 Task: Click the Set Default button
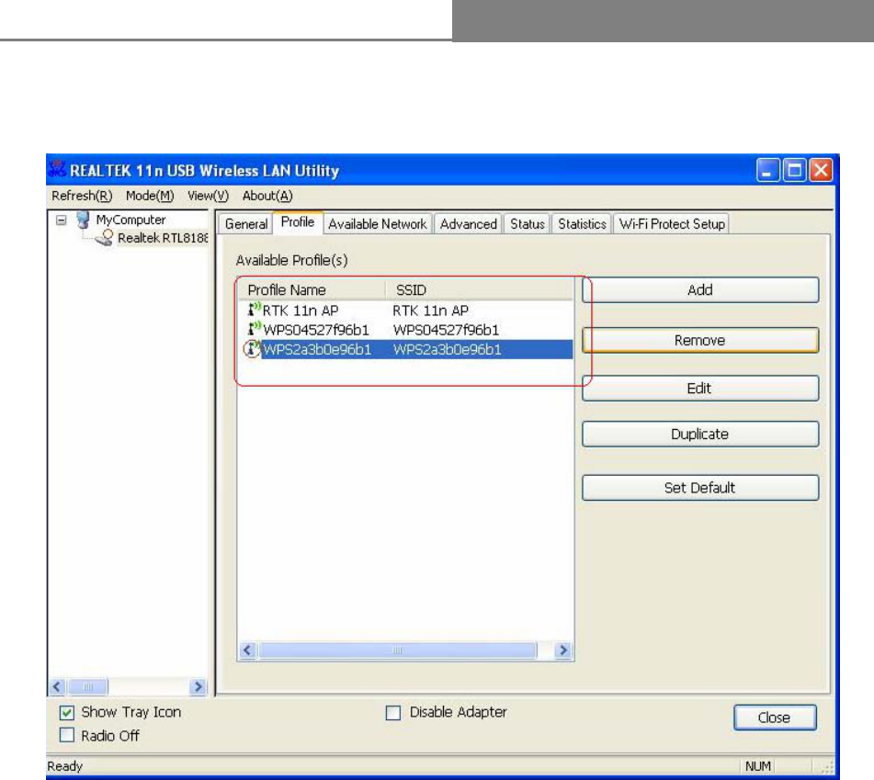tap(700, 488)
